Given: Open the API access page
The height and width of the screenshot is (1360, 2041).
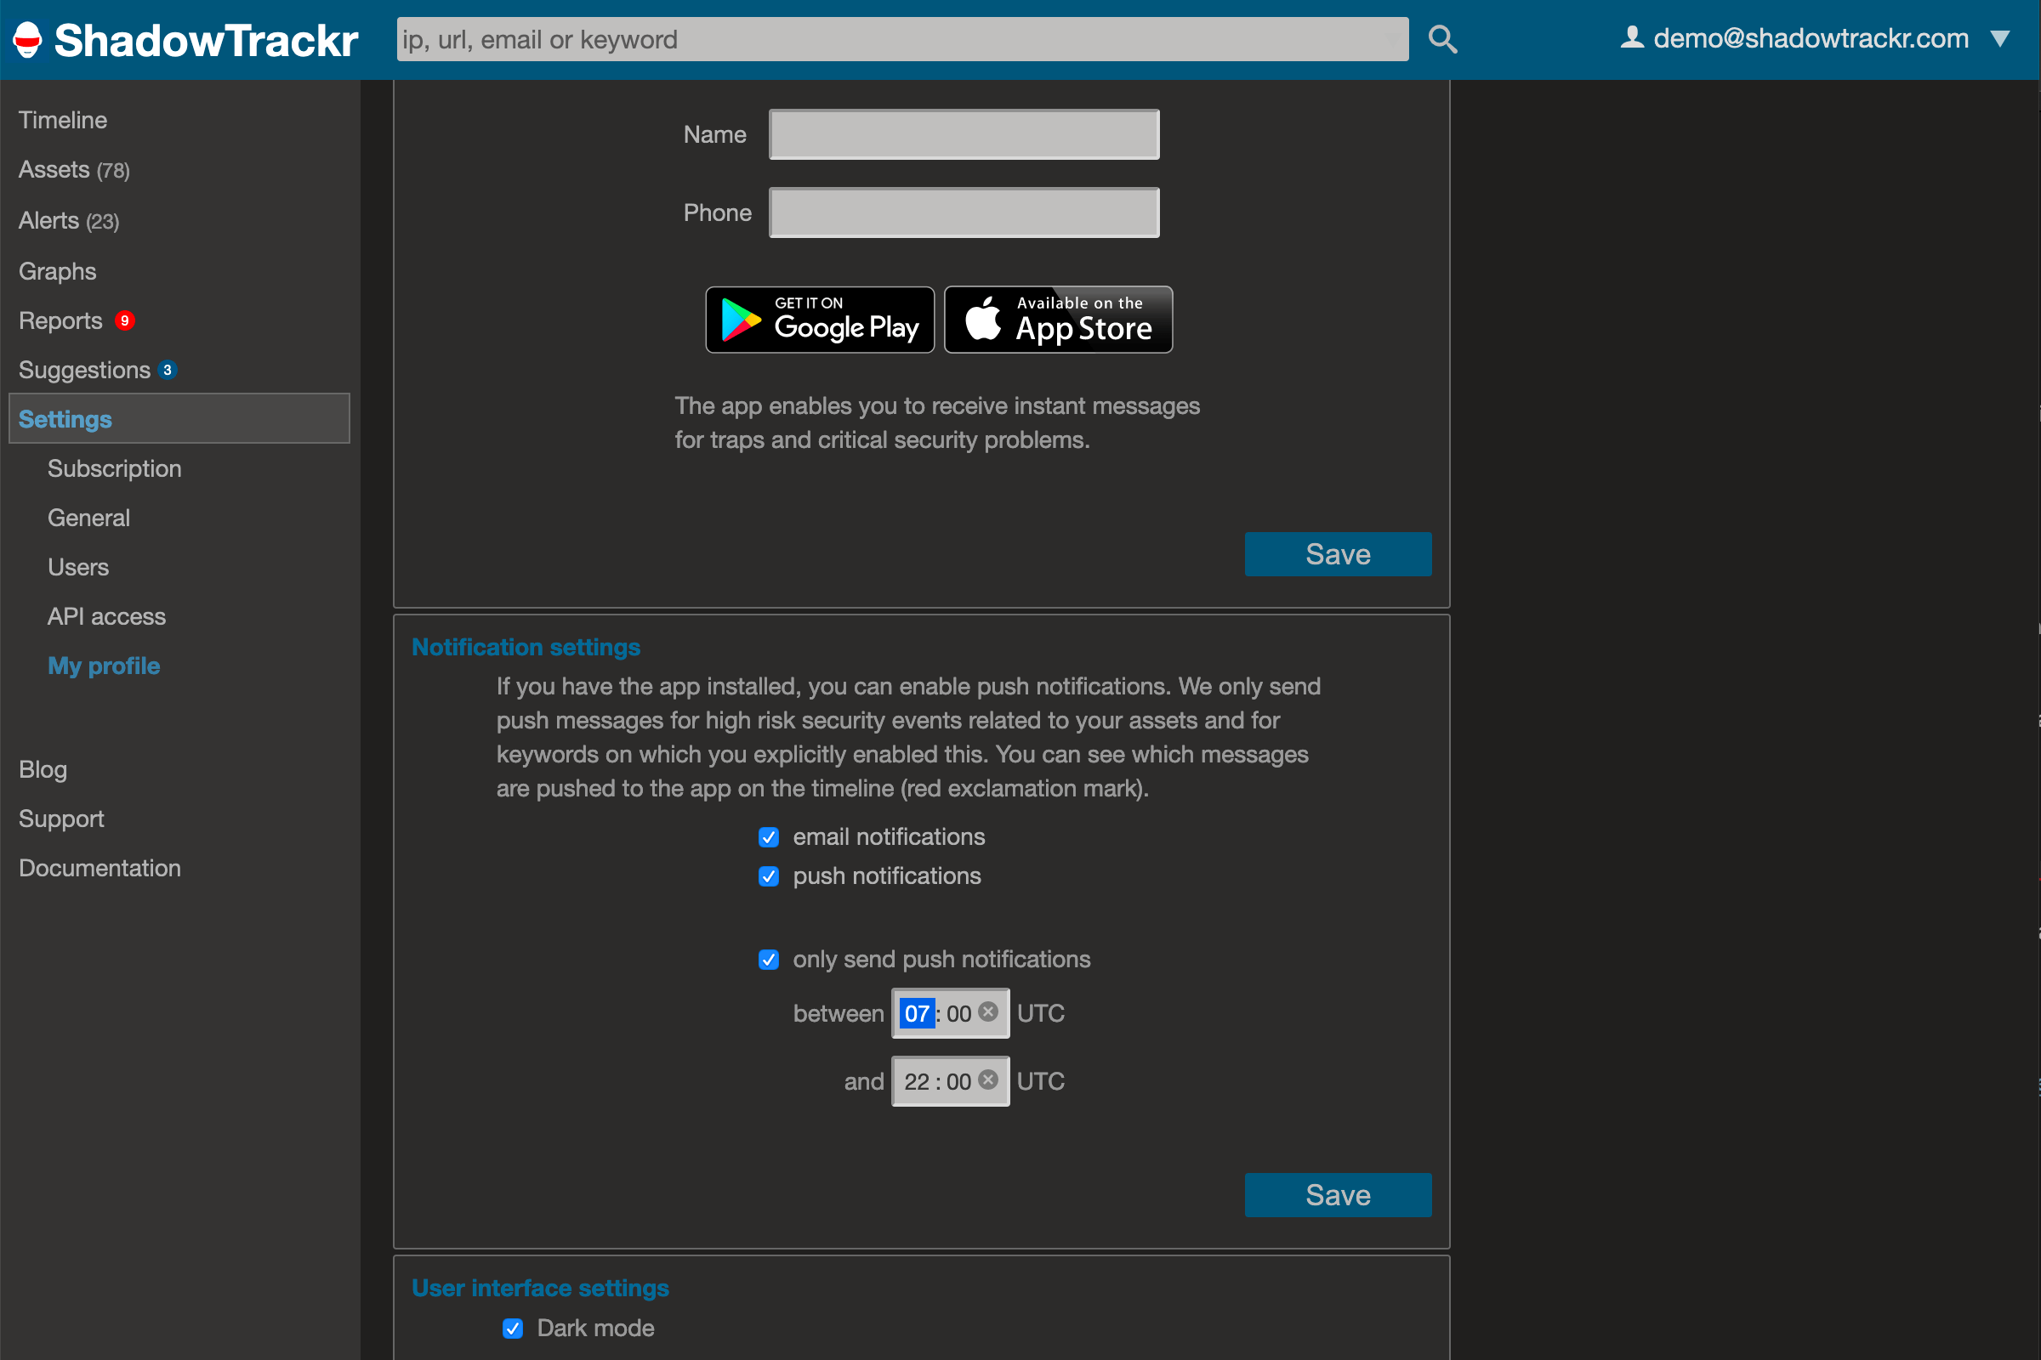Looking at the screenshot, I should click(107, 615).
